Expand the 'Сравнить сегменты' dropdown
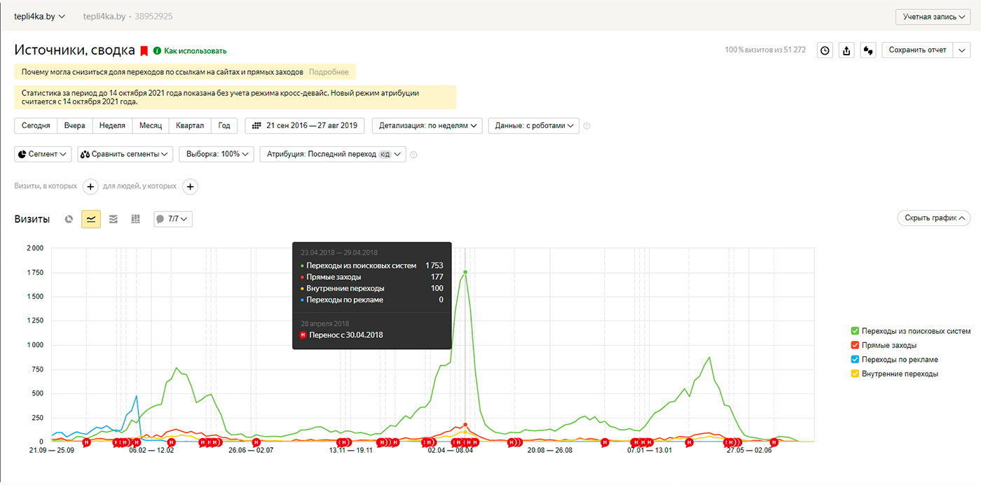 125,154
